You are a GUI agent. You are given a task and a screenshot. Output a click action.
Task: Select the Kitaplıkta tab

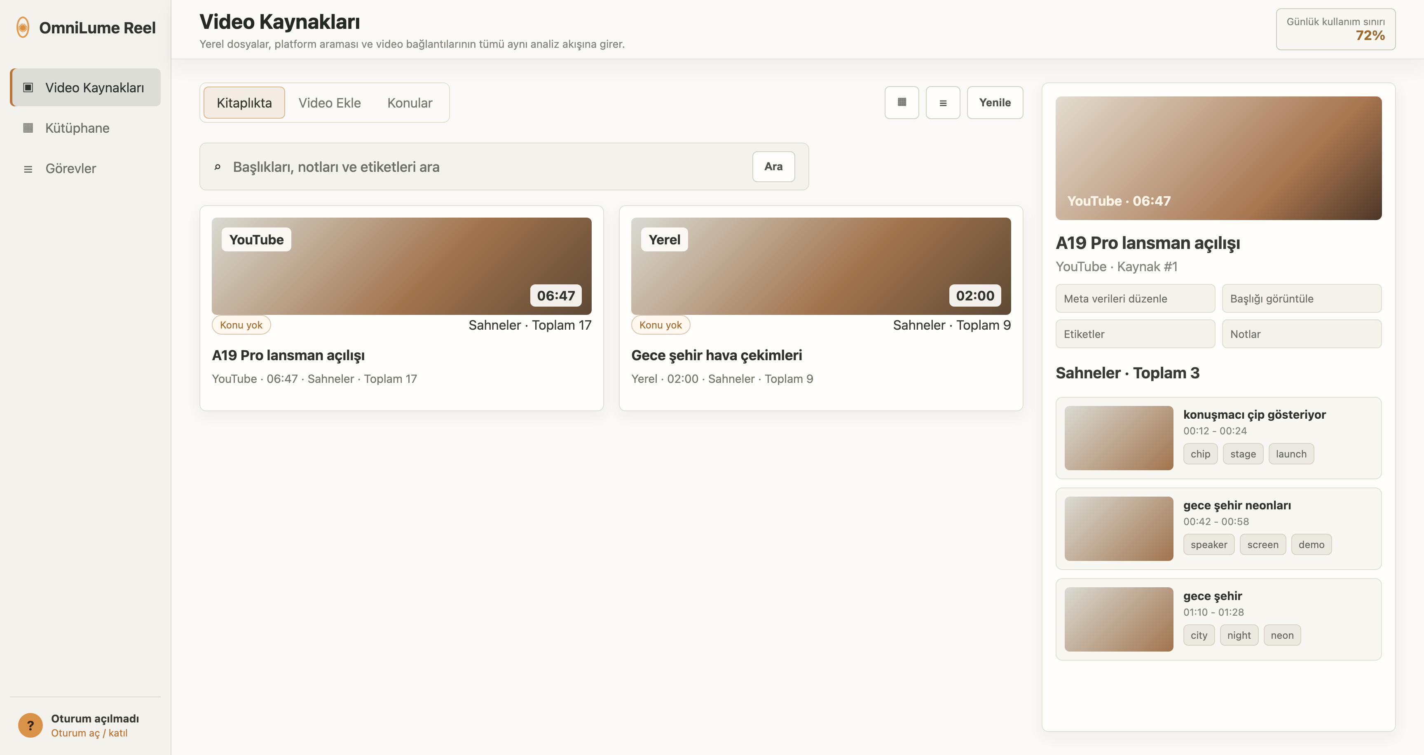point(244,103)
